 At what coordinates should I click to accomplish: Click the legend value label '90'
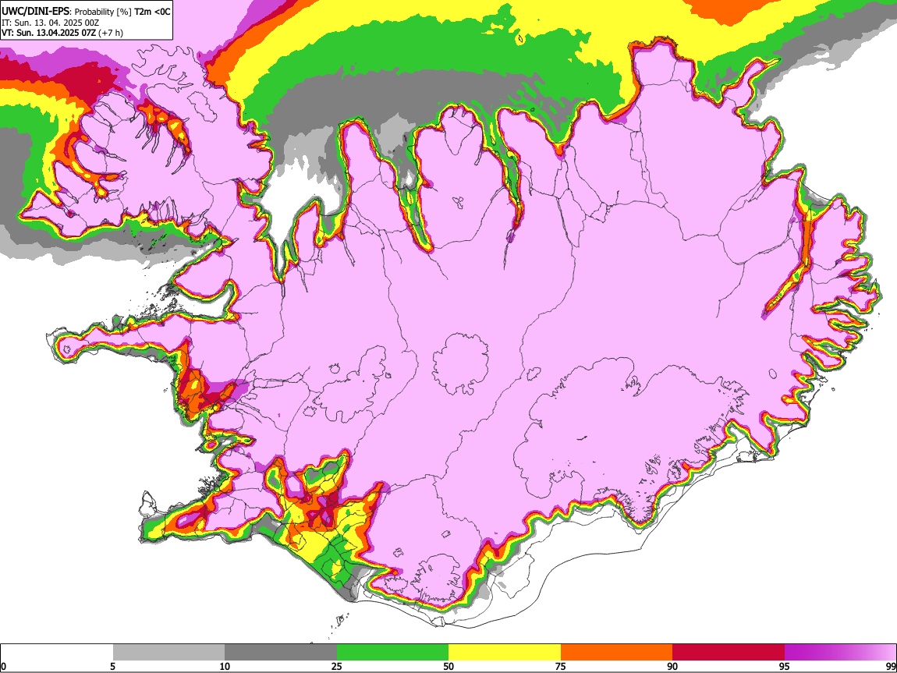[672, 666]
